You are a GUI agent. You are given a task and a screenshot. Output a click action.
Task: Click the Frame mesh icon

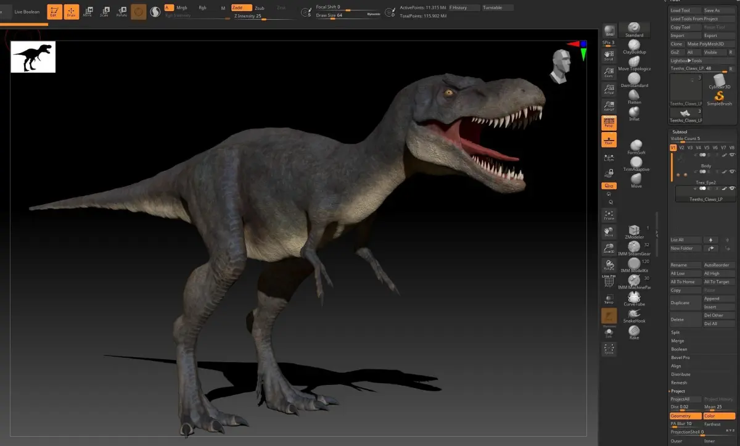pos(609,215)
